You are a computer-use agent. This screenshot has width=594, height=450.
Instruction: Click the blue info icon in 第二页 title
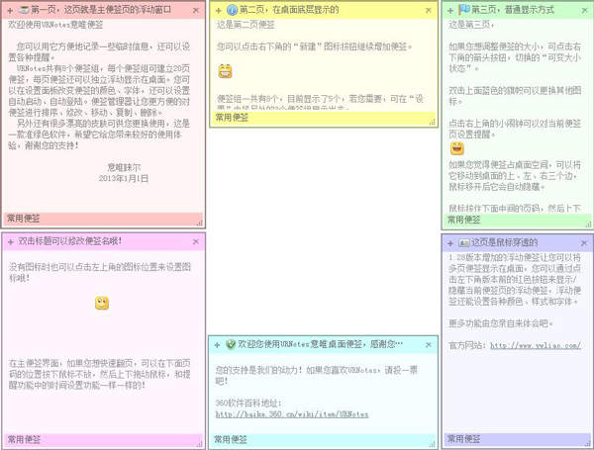tap(232, 10)
